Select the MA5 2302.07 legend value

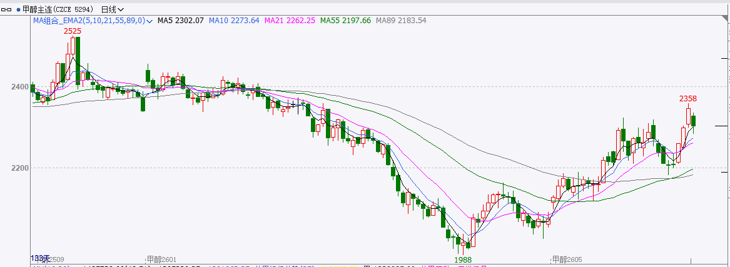point(180,21)
